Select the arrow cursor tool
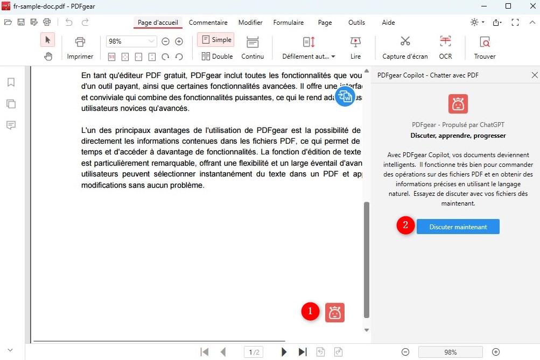The height and width of the screenshot is (360, 540). (48, 40)
